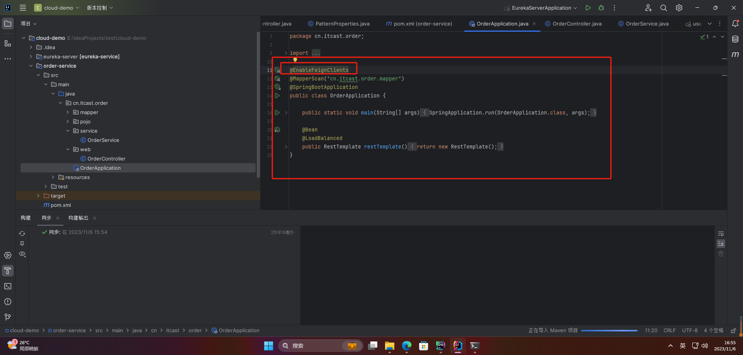Show hidden editor tabs dropdown
The image size is (743, 355).
click(710, 24)
